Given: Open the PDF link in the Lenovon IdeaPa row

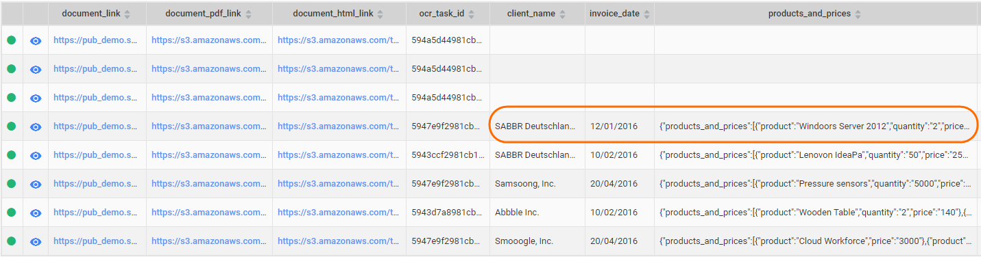Looking at the screenshot, I should (x=209, y=155).
